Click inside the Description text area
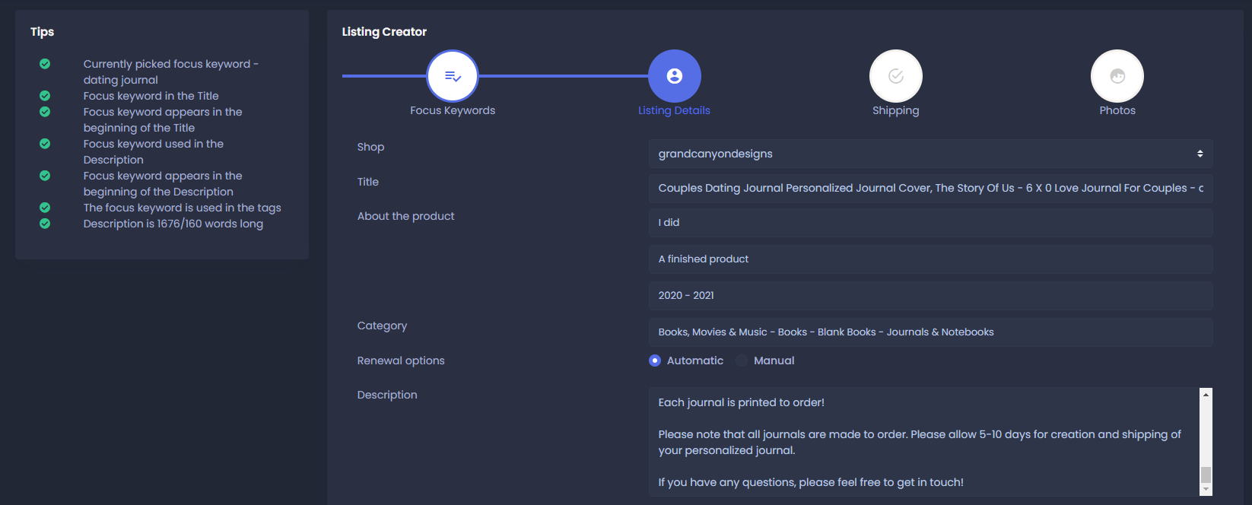The image size is (1252, 505). click(923, 442)
